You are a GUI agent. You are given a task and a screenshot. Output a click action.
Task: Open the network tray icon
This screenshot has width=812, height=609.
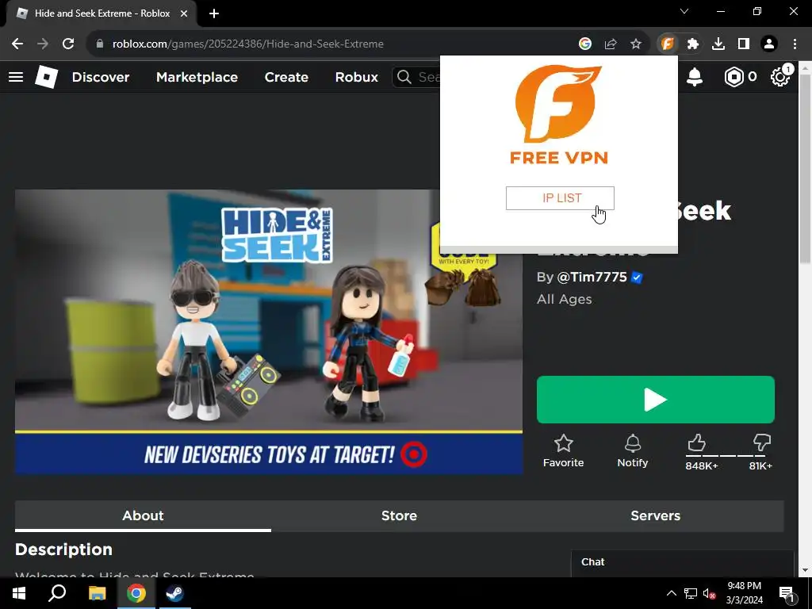tap(691, 593)
